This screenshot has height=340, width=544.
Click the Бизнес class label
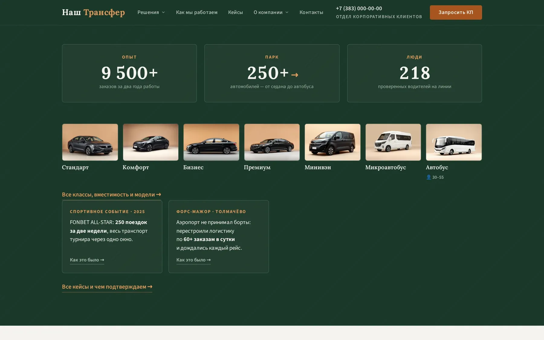pos(193,167)
